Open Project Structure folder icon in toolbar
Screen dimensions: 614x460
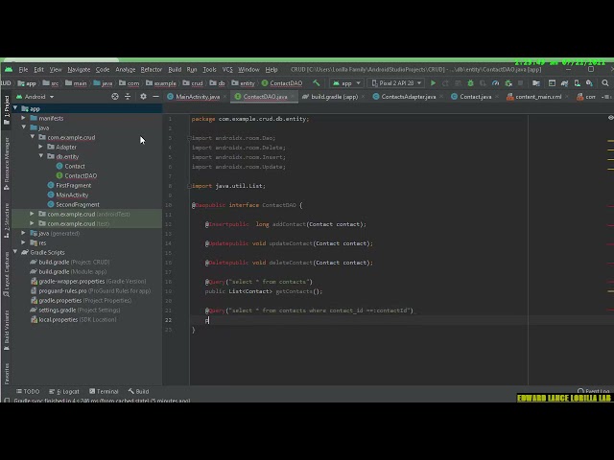coord(536,83)
